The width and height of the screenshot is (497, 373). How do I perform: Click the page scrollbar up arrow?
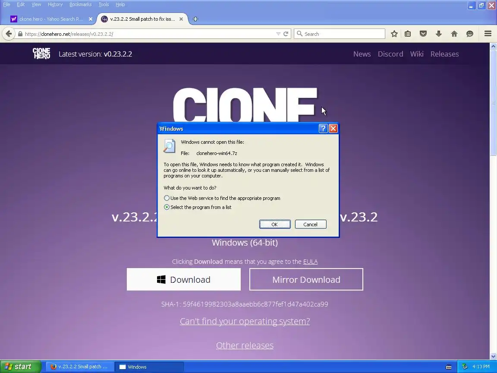coord(493,46)
